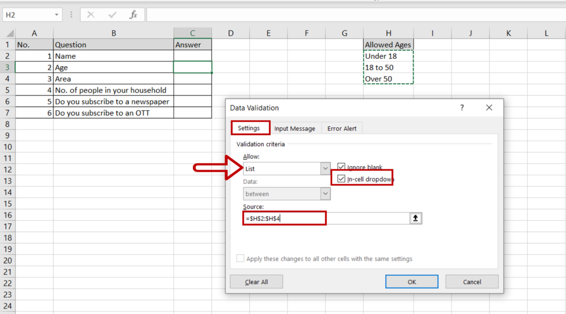The height and width of the screenshot is (314, 566).
Task: Disable the In-cell dropdown checkbox
Action: point(342,179)
